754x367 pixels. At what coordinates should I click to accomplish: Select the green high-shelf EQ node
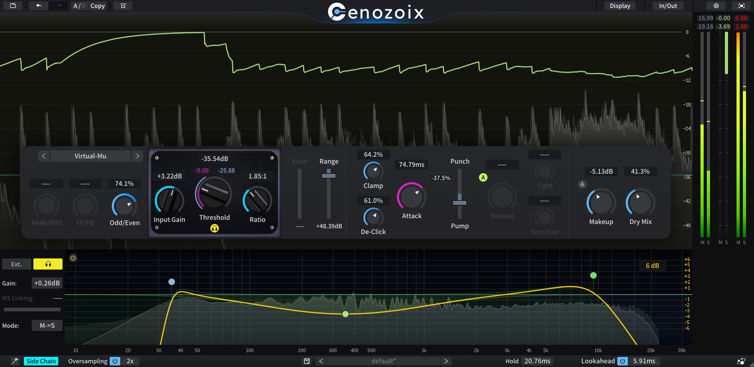coord(593,275)
